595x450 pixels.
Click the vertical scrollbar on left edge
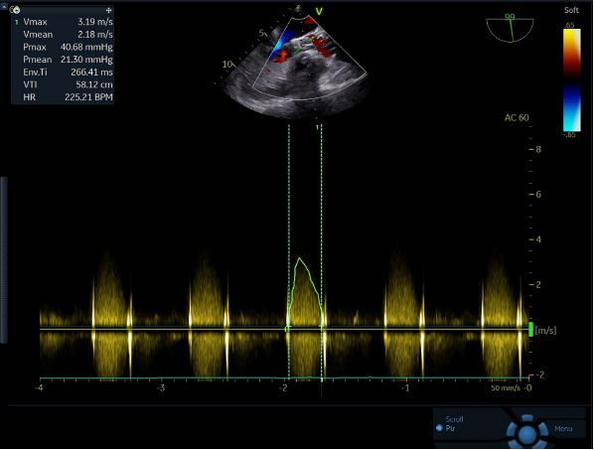point(4,260)
